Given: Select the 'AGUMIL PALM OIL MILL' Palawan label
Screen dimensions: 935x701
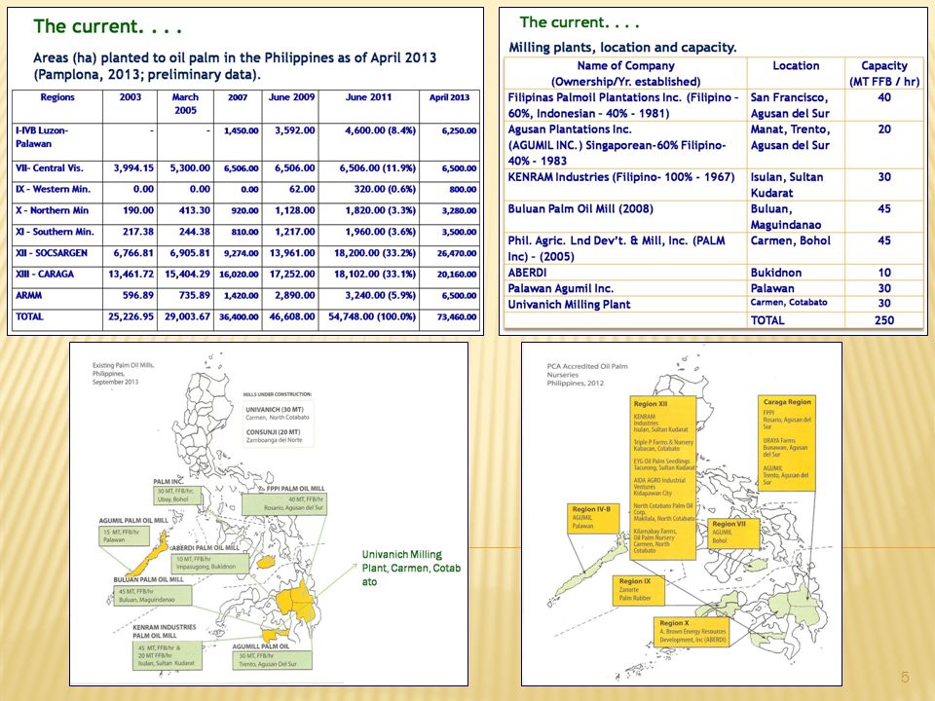Looking at the screenshot, I should (133, 520).
